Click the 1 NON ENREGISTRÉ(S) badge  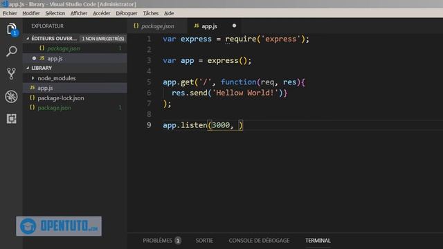pyautogui.click(x=103, y=39)
